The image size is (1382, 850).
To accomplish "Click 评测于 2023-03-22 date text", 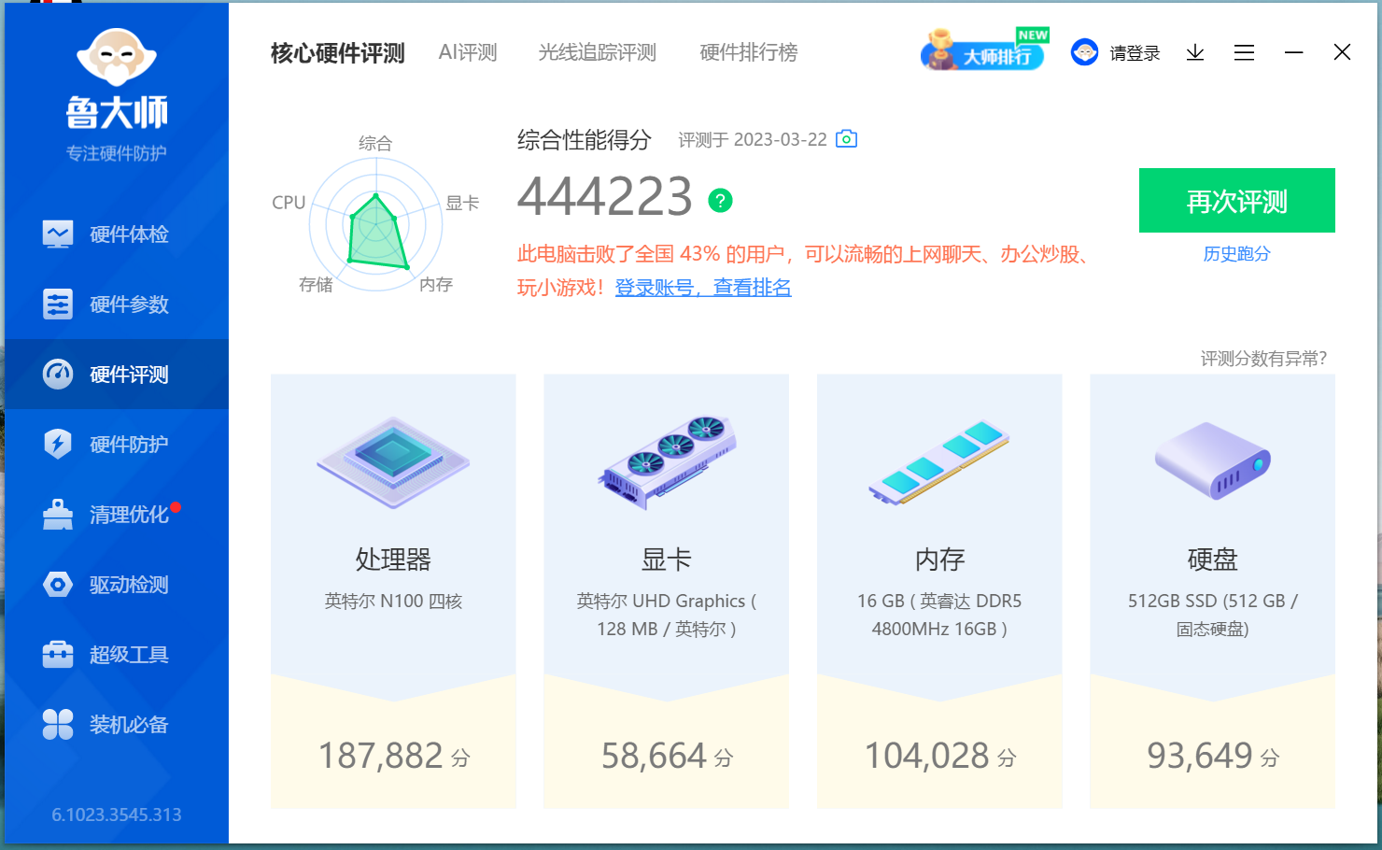I will [753, 140].
